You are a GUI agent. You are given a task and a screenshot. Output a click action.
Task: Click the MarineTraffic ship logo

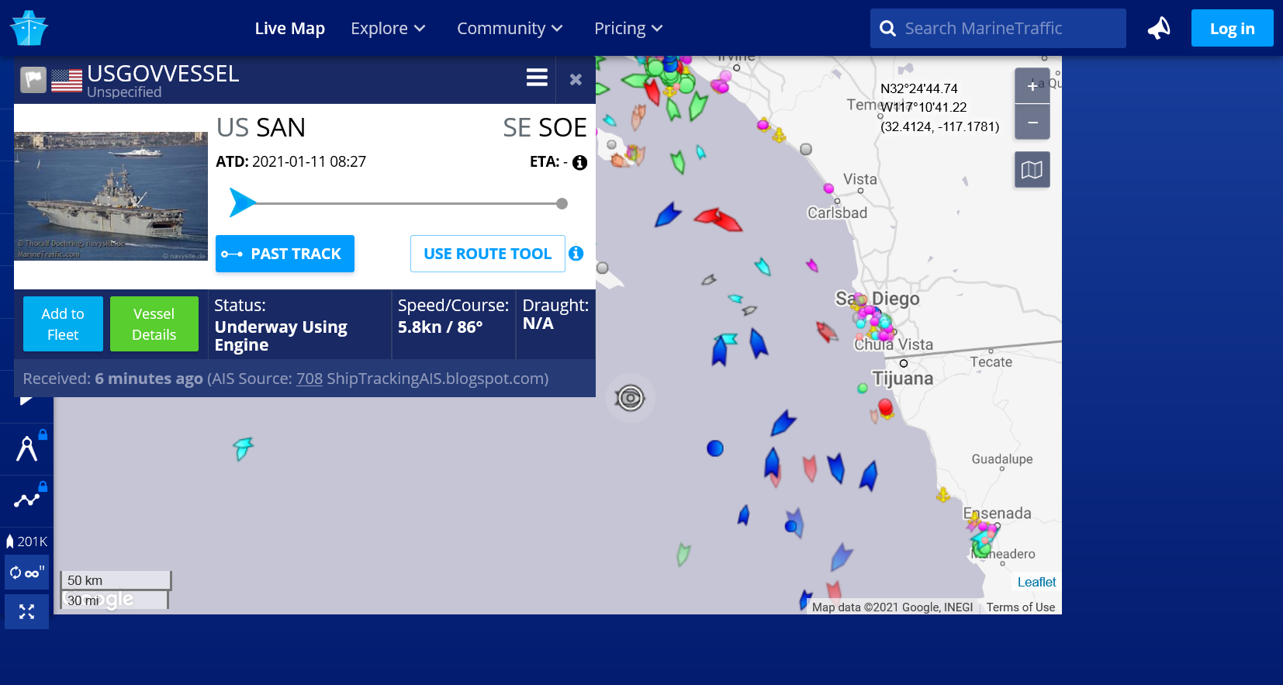click(x=29, y=28)
